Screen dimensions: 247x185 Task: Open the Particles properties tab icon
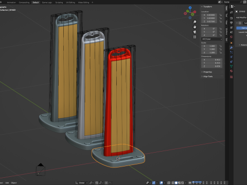(231, 52)
